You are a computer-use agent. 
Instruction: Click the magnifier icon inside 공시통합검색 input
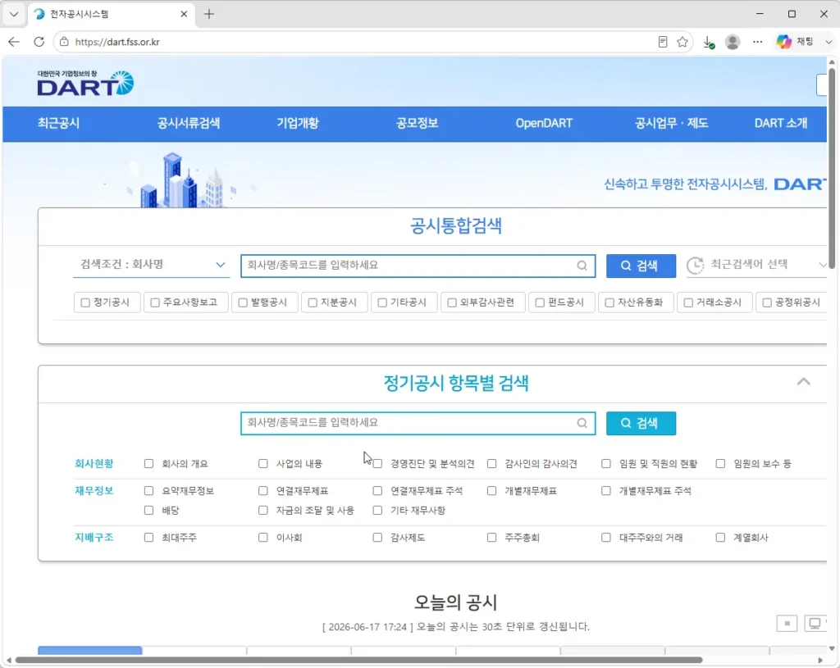click(x=582, y=266)
